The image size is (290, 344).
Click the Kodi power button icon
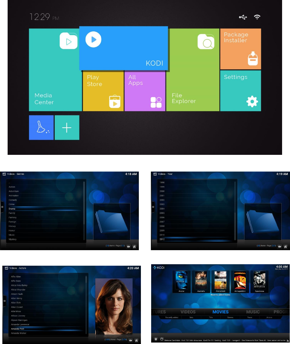(162, 339)
